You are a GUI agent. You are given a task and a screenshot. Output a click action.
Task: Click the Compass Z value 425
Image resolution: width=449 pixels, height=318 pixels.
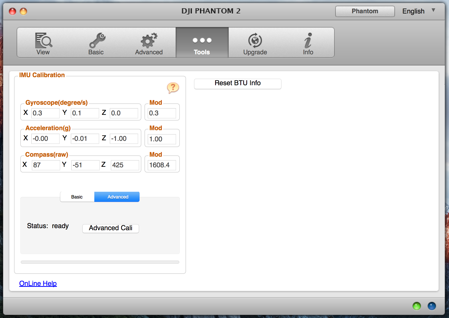pyautogui.click(x=125, y=165)
